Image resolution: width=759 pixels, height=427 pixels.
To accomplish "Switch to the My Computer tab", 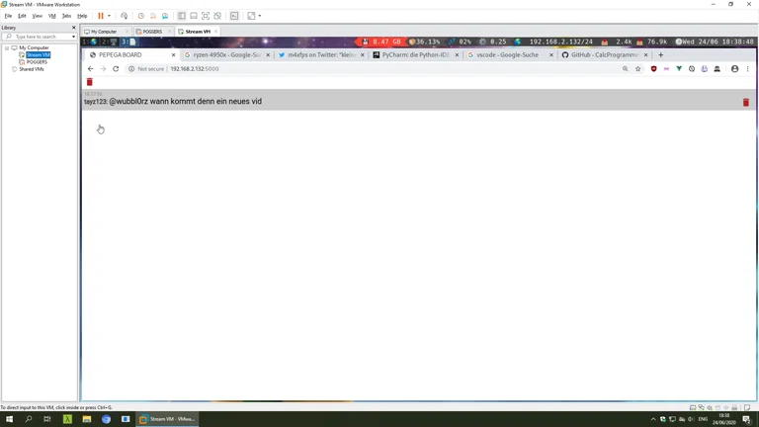I will coord(103,32).
